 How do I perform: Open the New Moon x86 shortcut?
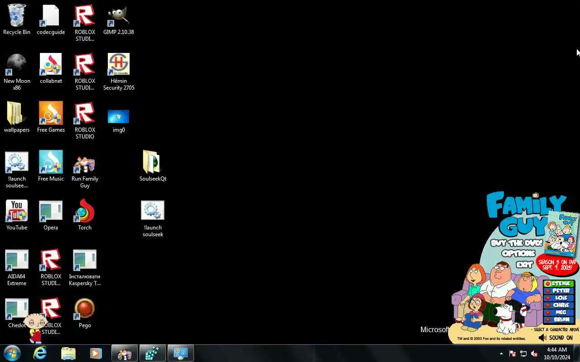(x=17, y=71)
